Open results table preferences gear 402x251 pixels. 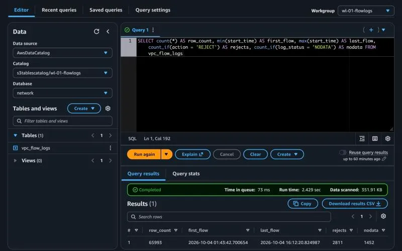click(x=383, y=216)
